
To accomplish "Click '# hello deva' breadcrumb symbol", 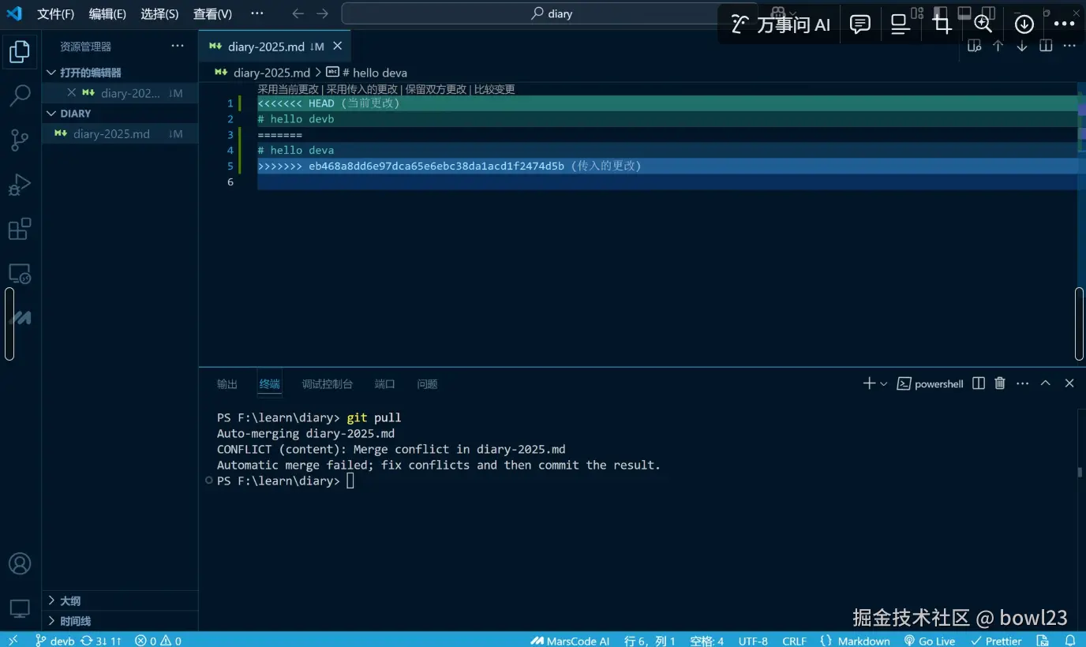I will point(367,73).
